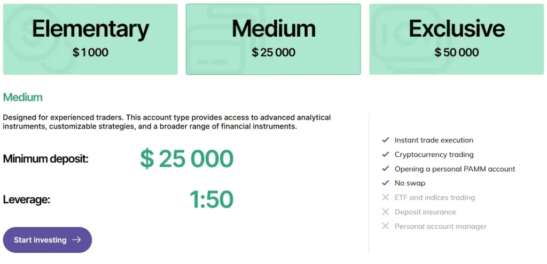
Task: Click checkmark beside Opening a personal PAMM account
Action: tap(386, 169)
